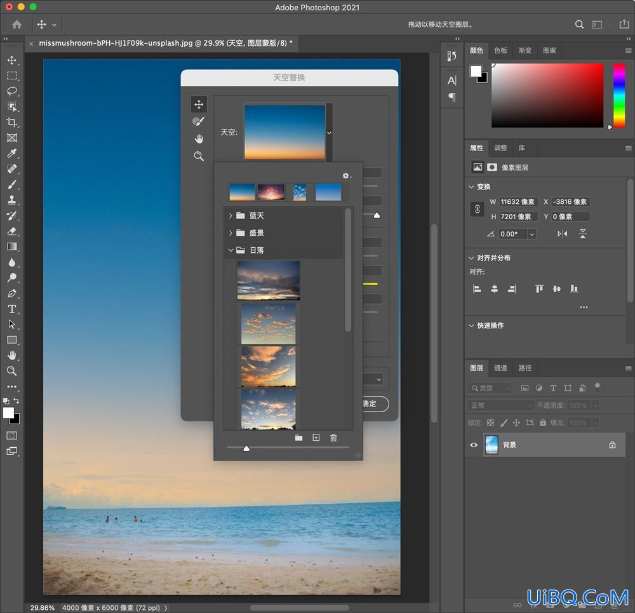635x613 pixels.
Task: Select the Healing Brush tool
Action: 11,169
